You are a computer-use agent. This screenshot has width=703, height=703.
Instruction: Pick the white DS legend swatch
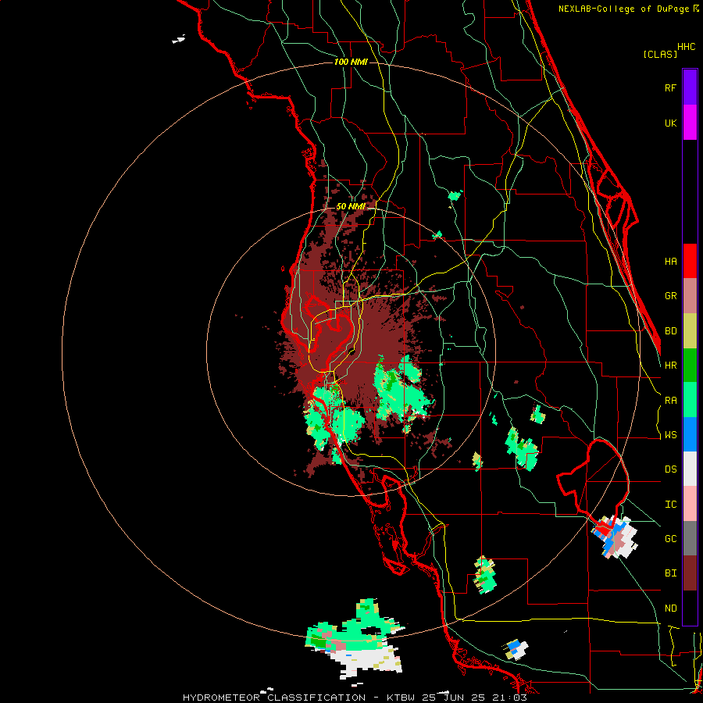690,469
